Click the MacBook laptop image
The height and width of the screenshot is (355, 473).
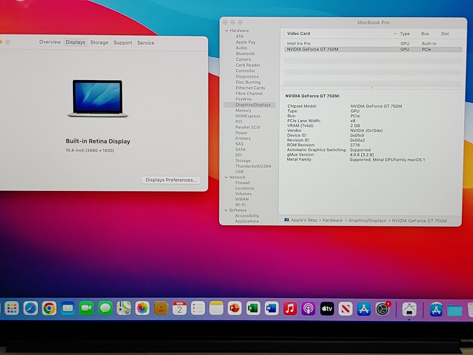coord(97,98)
